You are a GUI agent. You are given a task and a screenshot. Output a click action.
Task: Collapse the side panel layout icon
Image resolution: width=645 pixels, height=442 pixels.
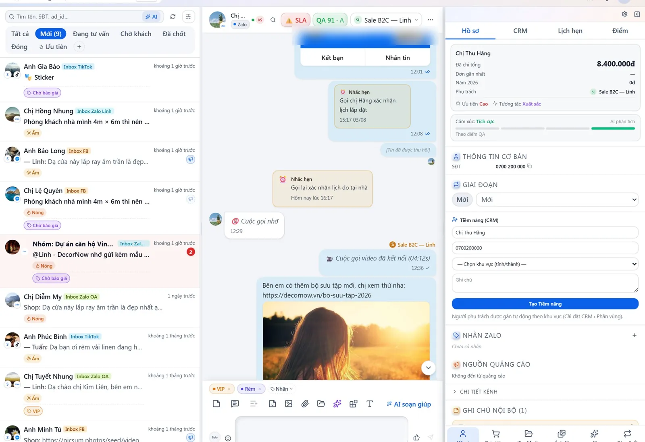tap(637, 14)
